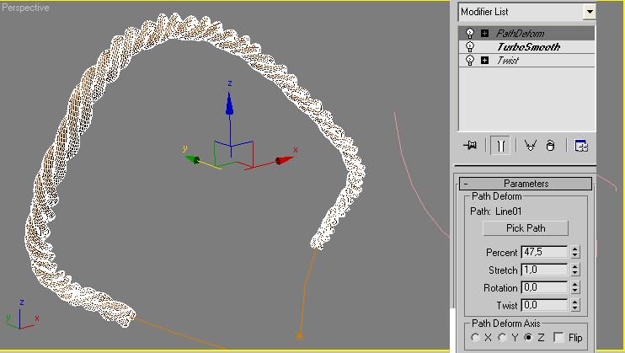Click the green Y axis gizmo arrow
Viewport: 625px width, 353px height.
tap(193, 159)
